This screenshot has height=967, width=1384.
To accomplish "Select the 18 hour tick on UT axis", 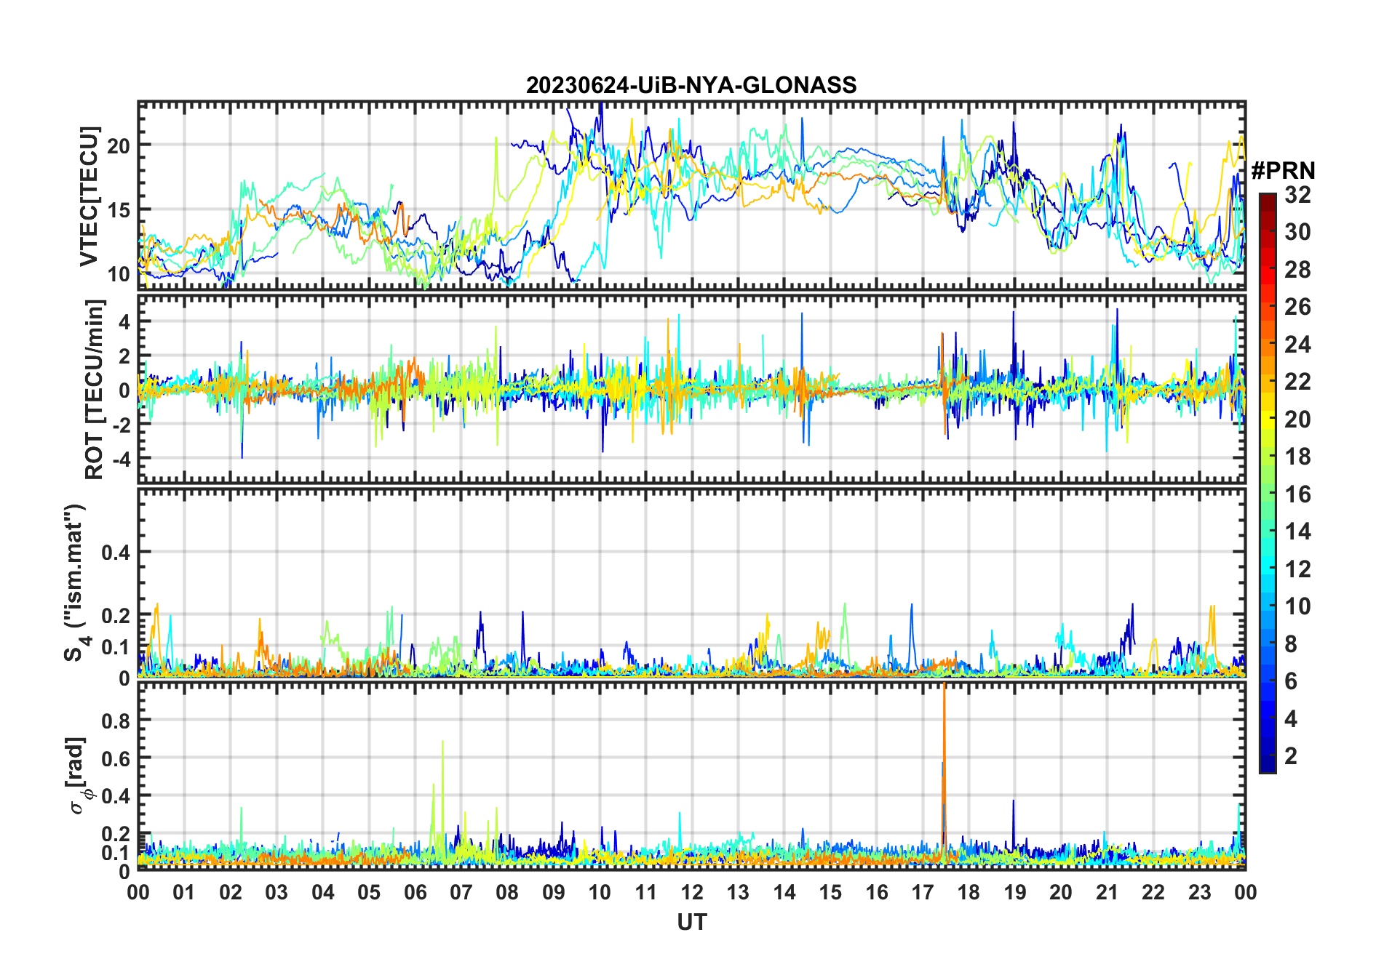I will coord(969,893).
